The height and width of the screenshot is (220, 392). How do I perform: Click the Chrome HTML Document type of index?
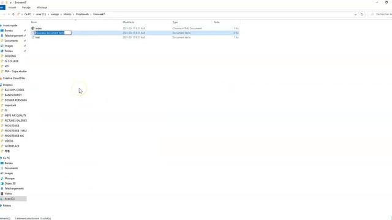point(187,28)
